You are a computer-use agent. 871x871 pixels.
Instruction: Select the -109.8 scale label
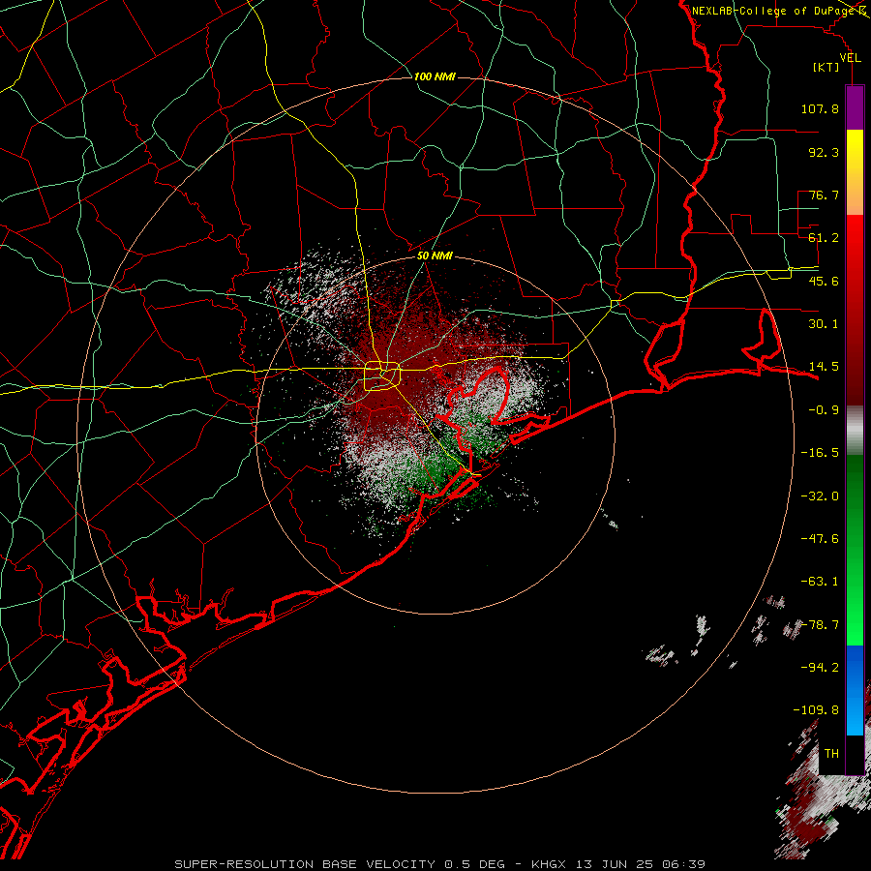point(816,710)
